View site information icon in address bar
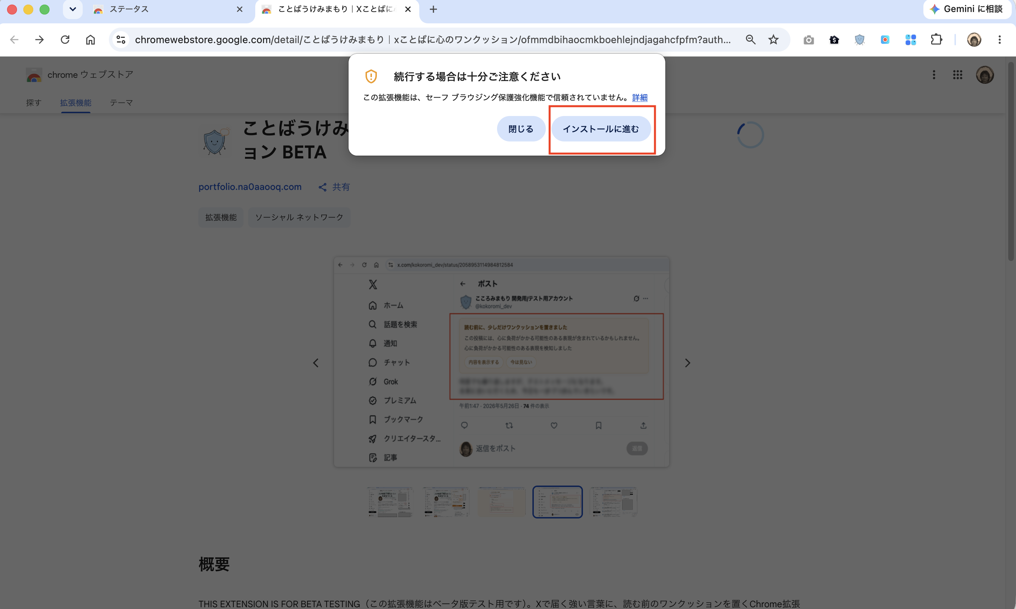 121,40
